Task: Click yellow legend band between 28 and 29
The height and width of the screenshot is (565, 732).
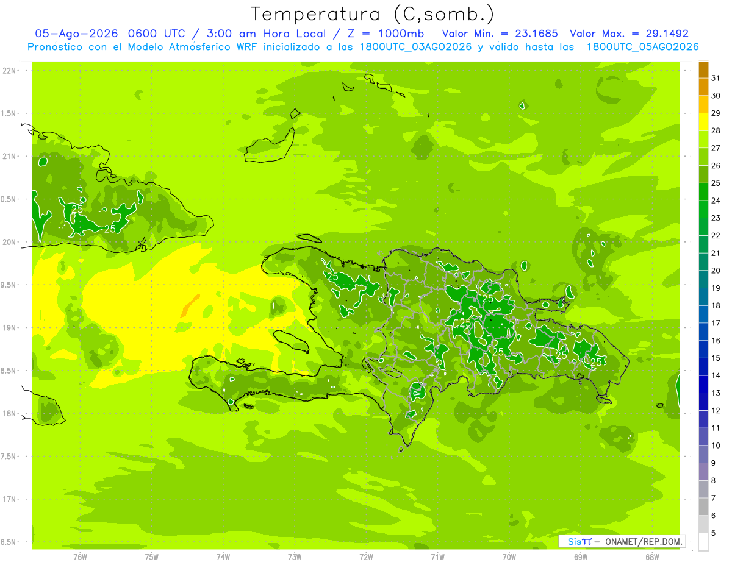Action: point(703,122)
